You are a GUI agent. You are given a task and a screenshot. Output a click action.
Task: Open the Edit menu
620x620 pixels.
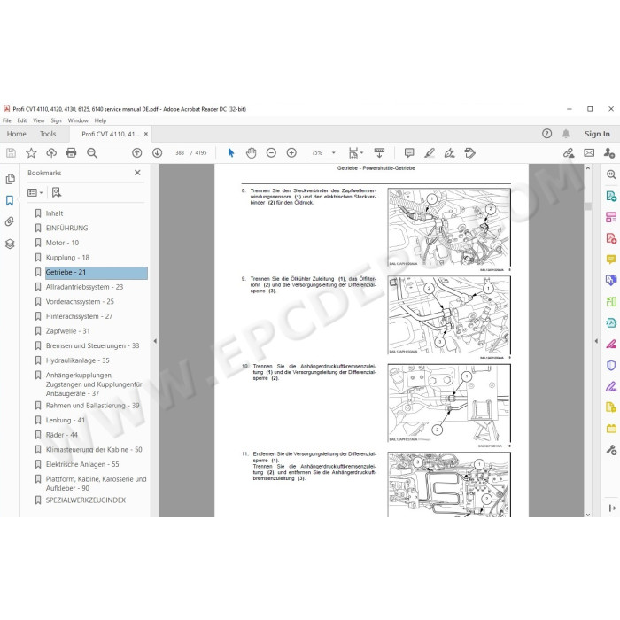point(22,120)
